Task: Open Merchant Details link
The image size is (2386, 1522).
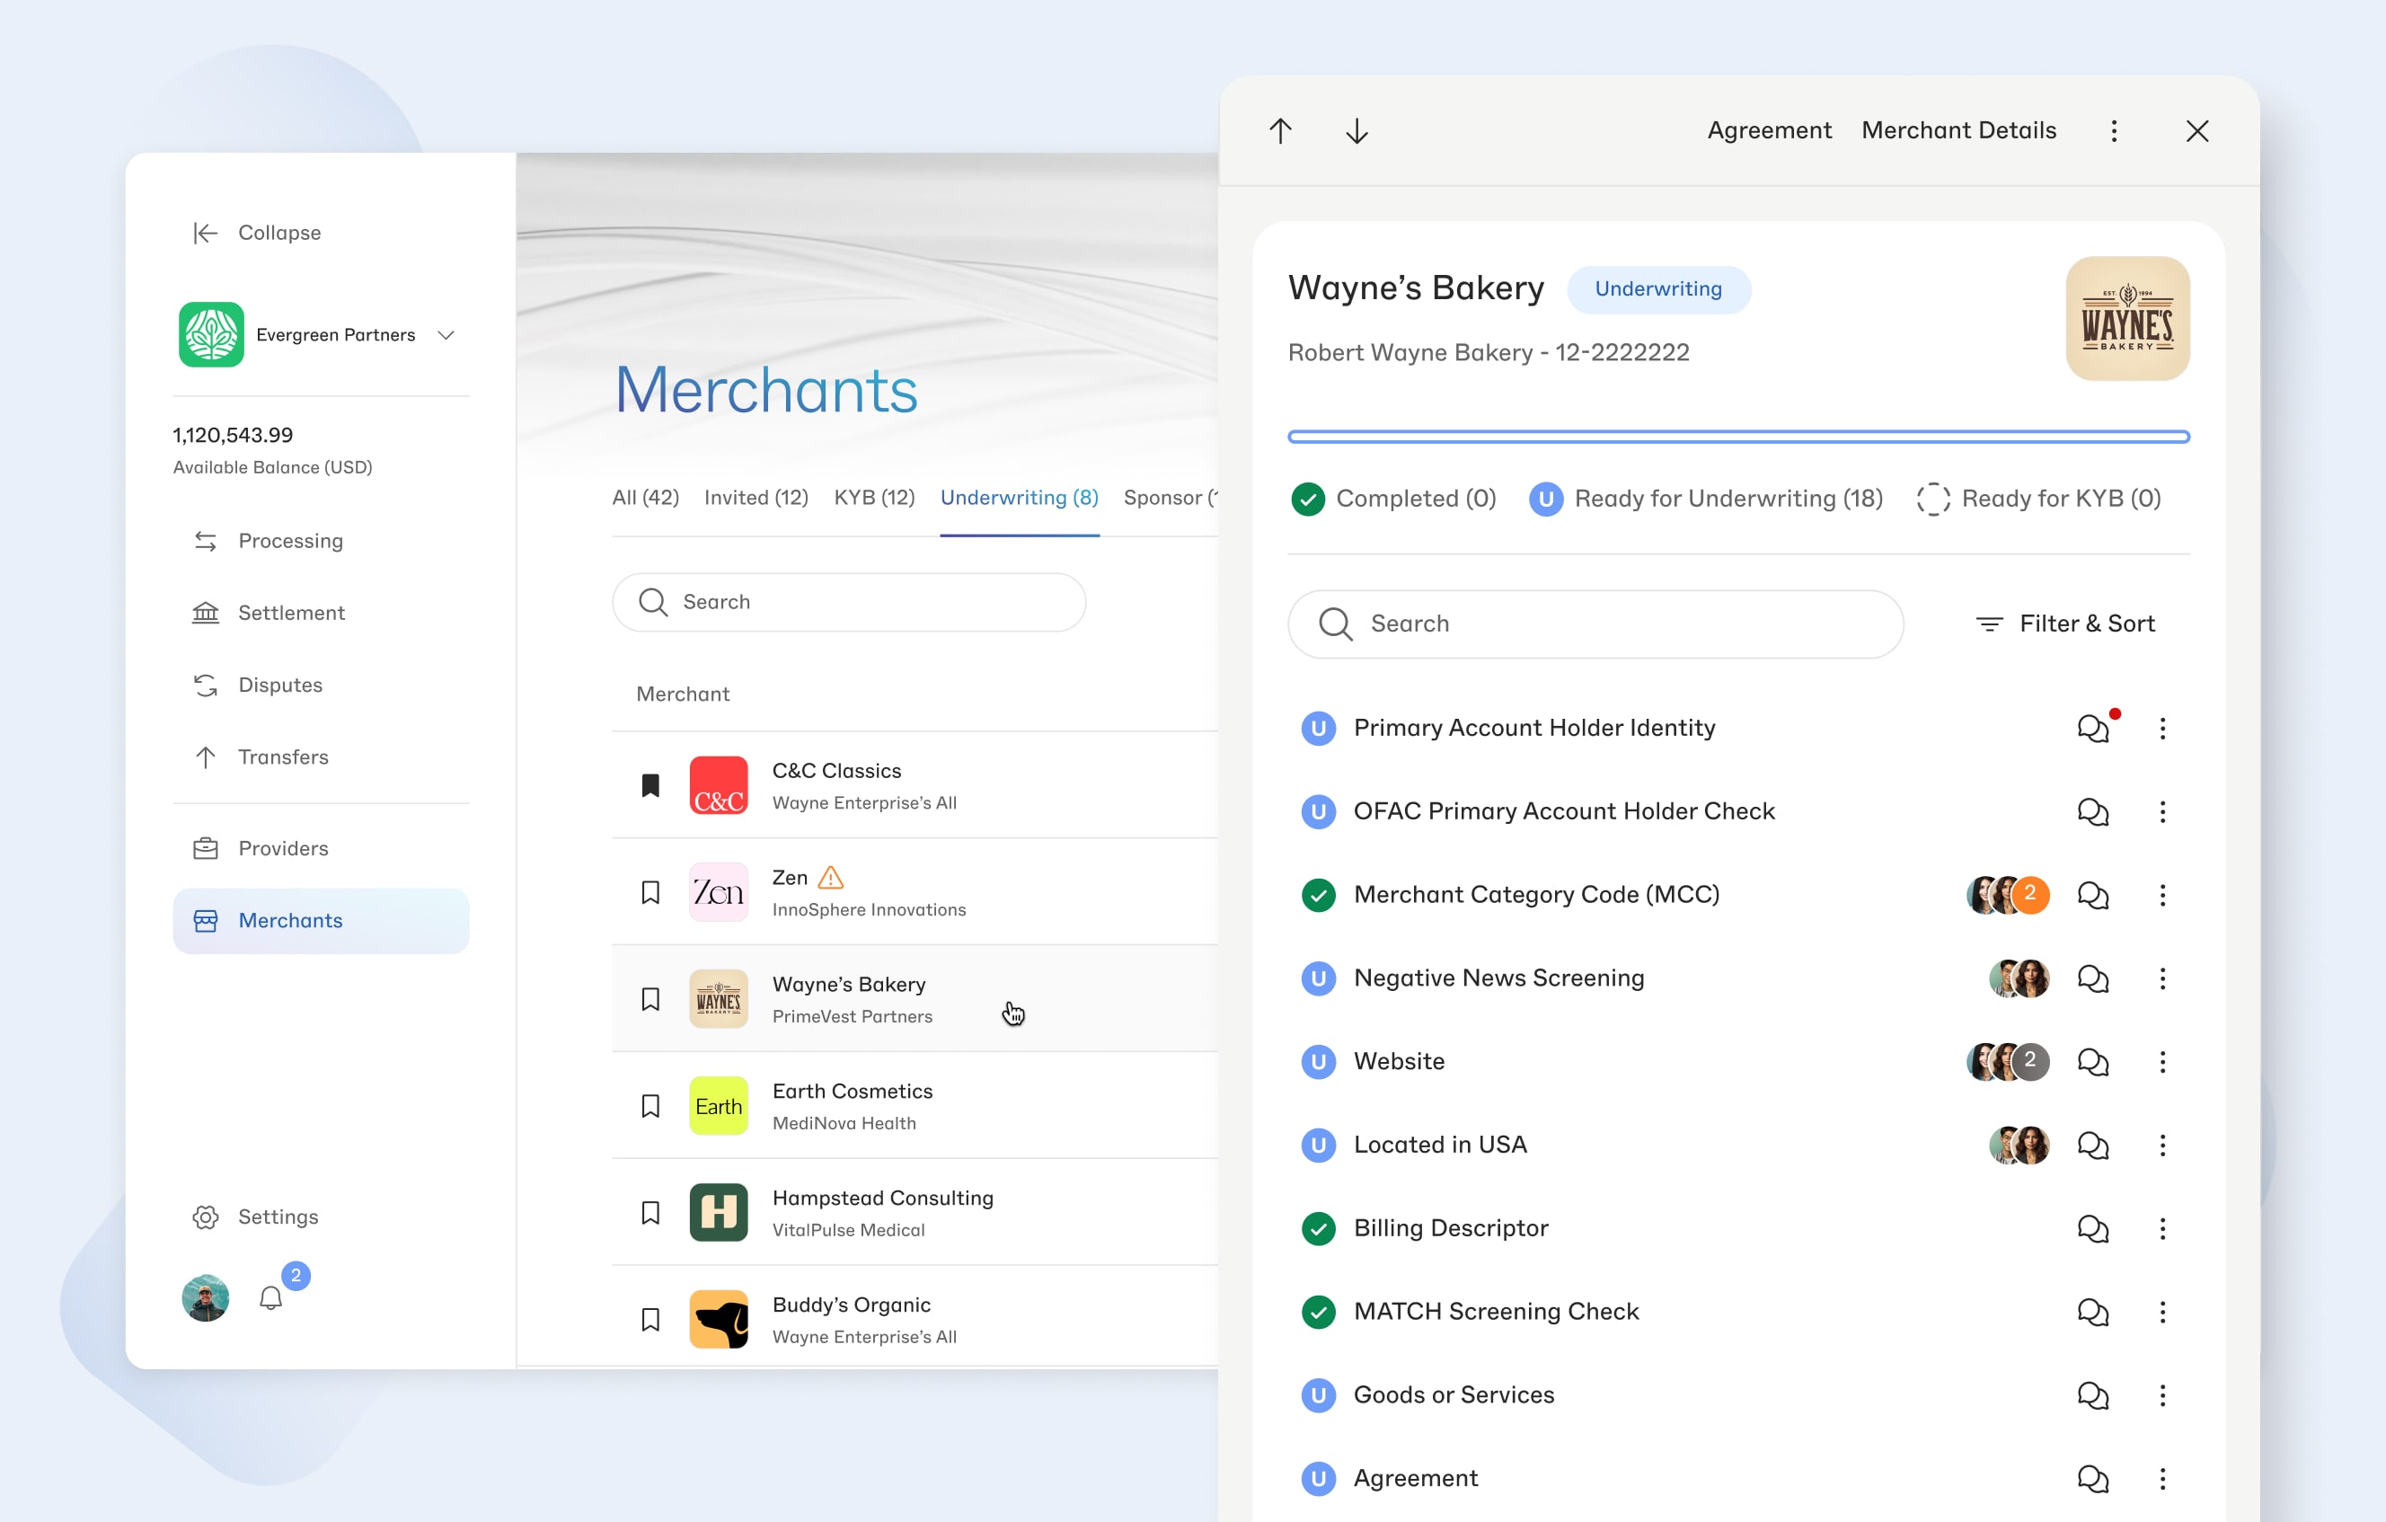Action: pos(1958,131)
